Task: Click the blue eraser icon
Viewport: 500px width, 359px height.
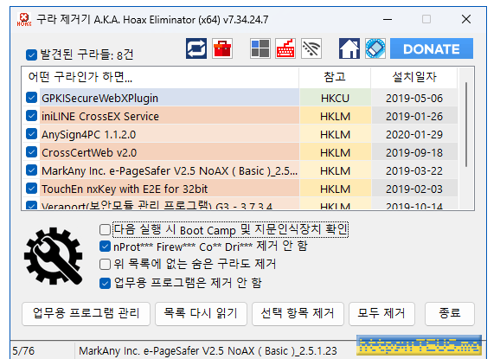Action: [375, 48]
